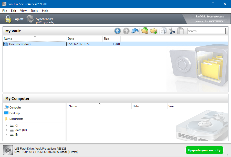Sort My Vault by Date column

click(x=85, y=39)
